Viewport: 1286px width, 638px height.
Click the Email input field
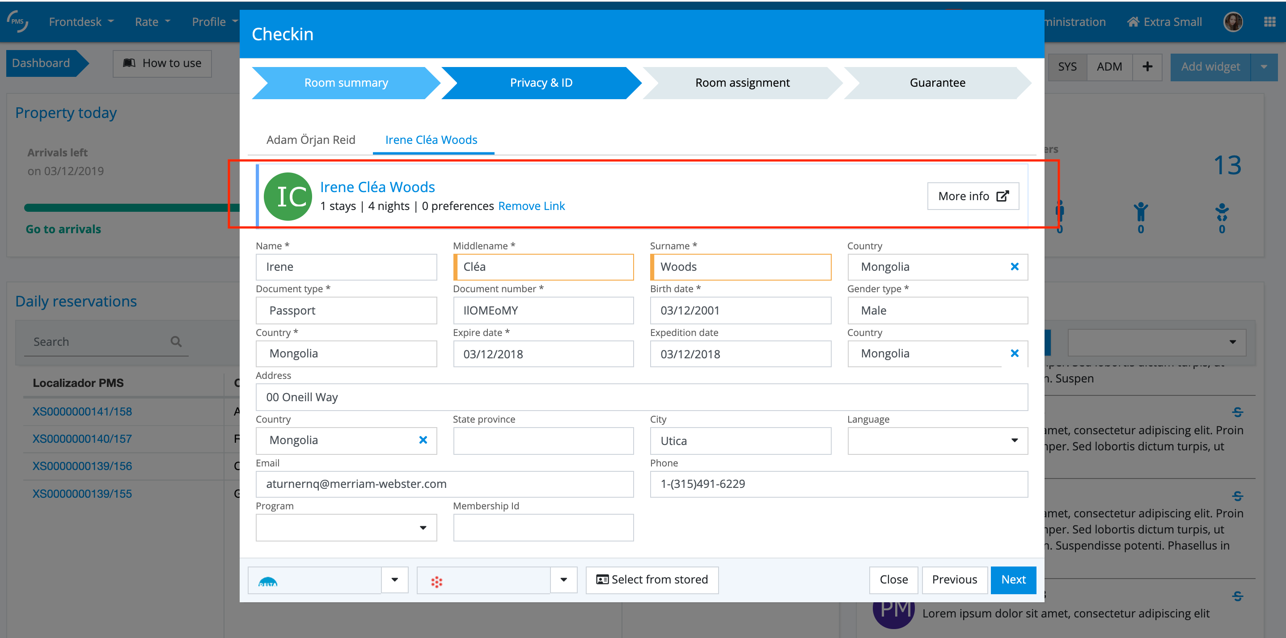(444, 484)
